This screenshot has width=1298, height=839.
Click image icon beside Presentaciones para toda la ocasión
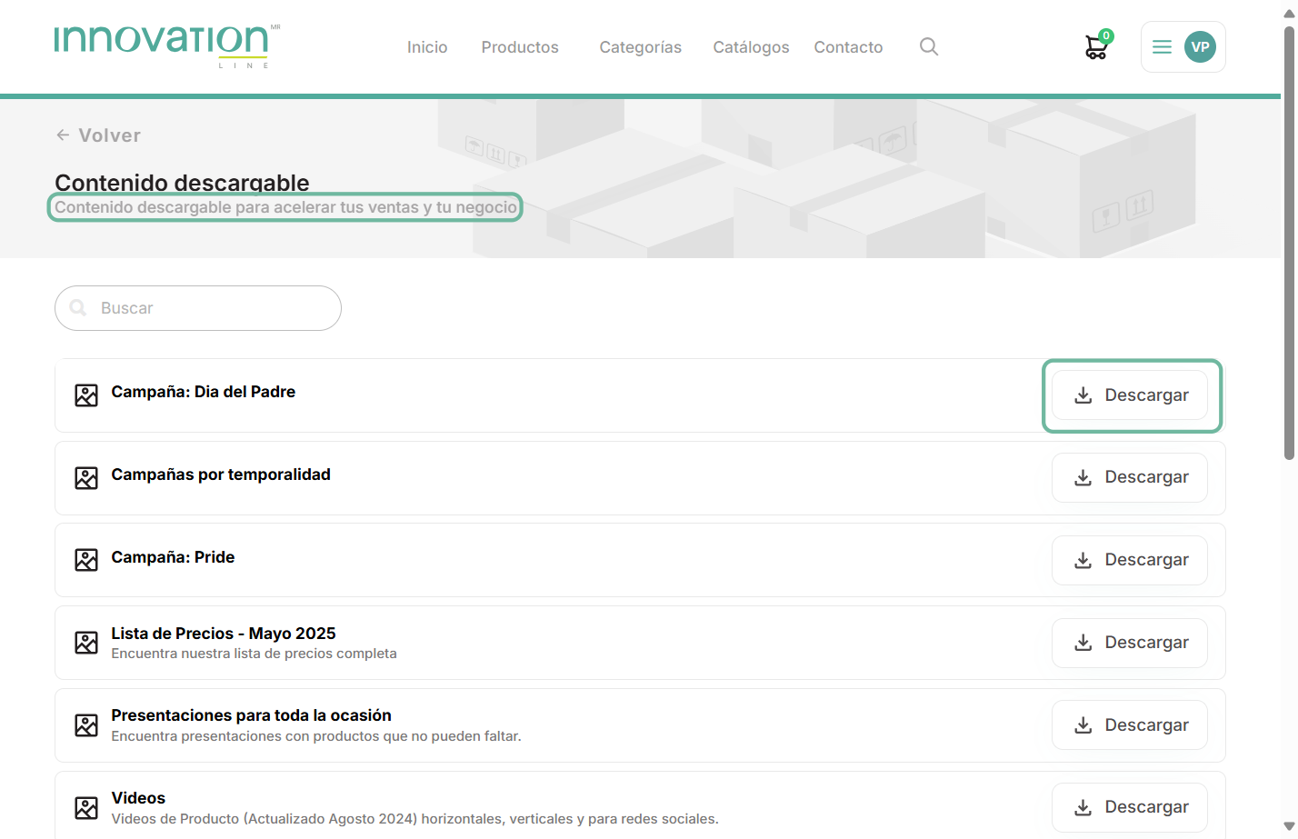[x=86, y=725]
